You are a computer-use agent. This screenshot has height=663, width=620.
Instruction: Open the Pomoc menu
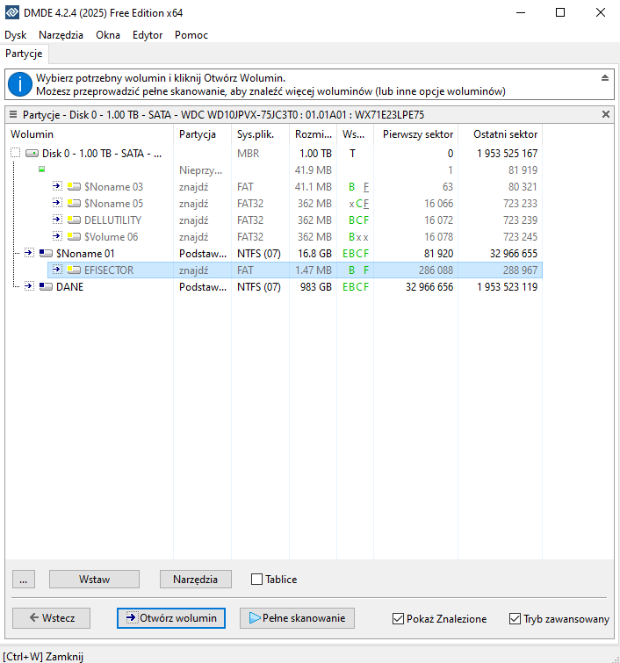coord(191,35)
